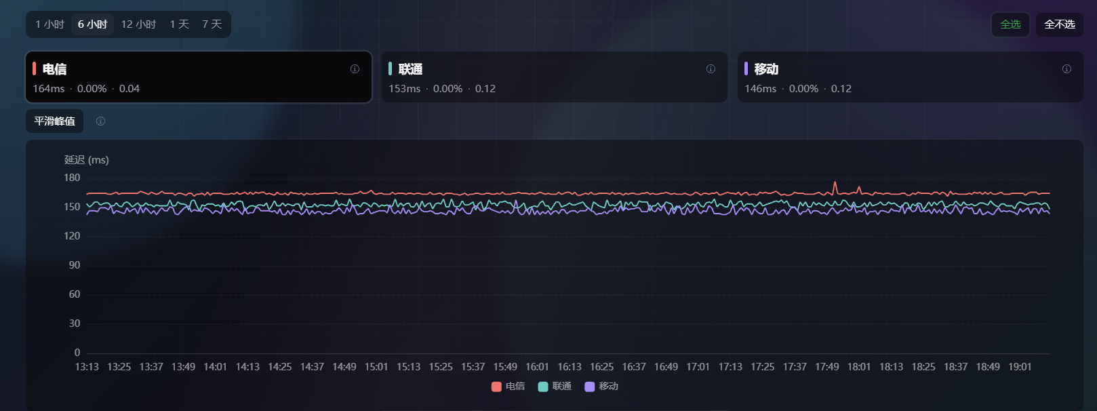
Task: Click the 180 y-axis label
Action: [x=72, y=178]
